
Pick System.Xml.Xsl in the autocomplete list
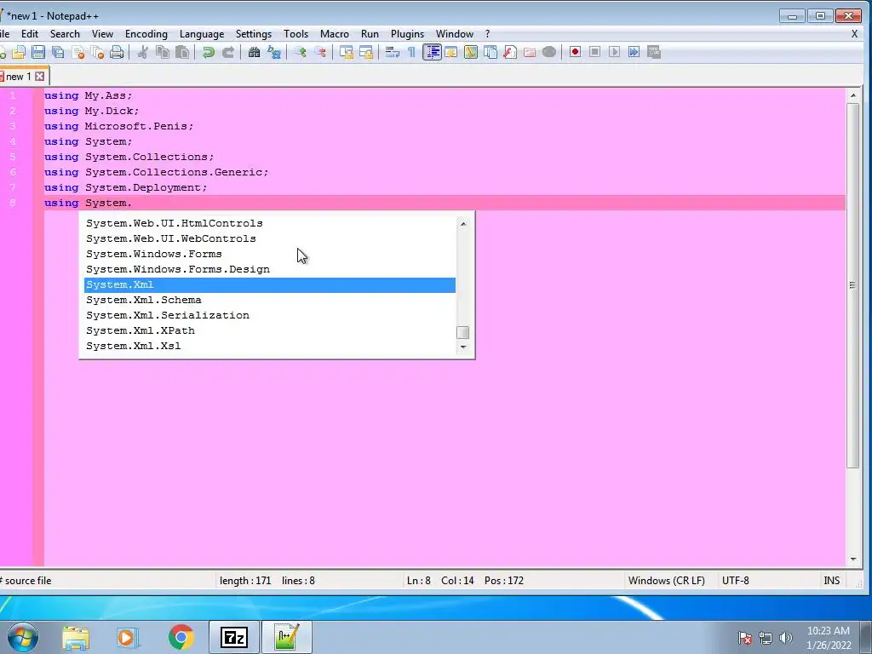click(270, 346)
